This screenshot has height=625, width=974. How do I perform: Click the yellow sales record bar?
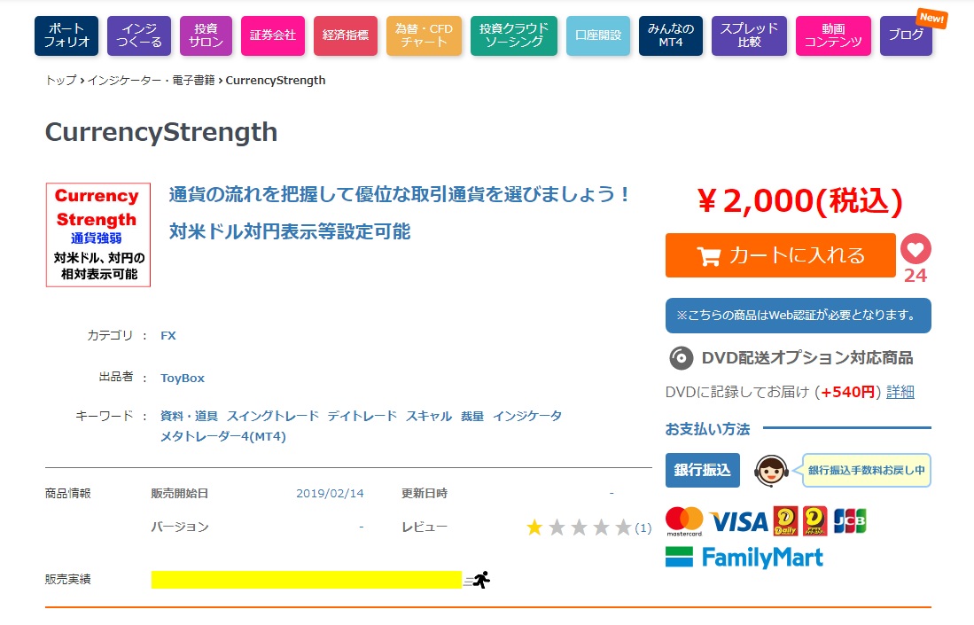click(307, 580)
